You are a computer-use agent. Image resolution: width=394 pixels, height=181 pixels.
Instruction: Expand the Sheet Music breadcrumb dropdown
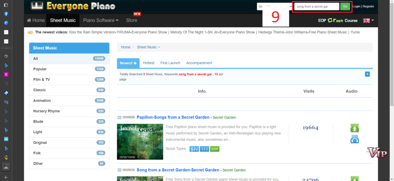coord(148,47)
